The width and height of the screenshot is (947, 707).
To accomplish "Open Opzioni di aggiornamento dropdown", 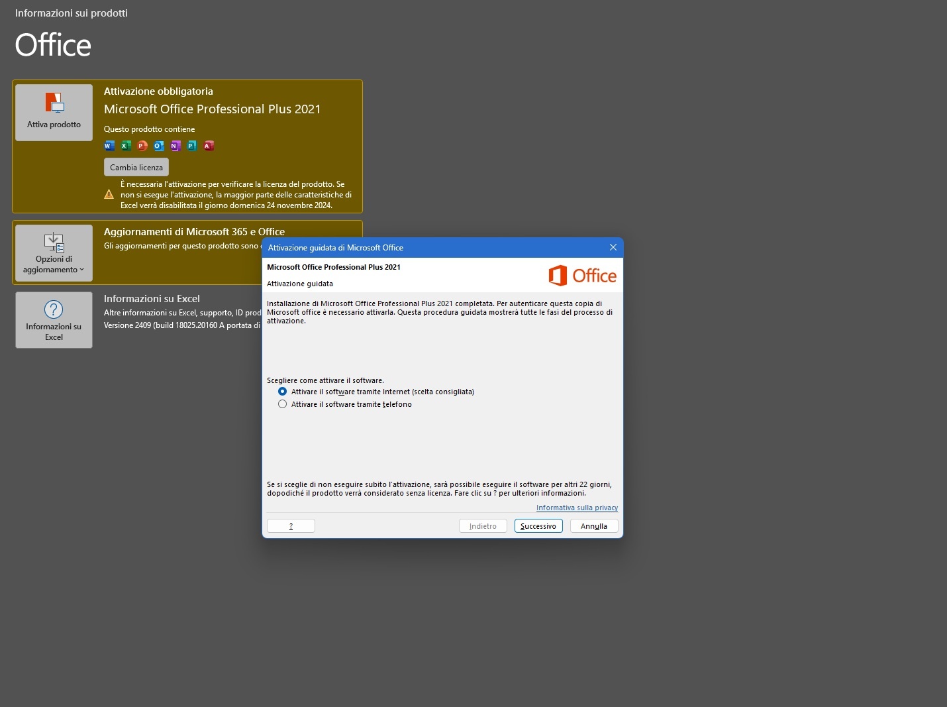I will click(x=54, y=253).
